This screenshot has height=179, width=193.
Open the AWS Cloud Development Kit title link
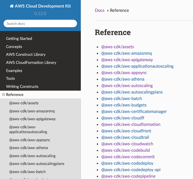point(43,6)
